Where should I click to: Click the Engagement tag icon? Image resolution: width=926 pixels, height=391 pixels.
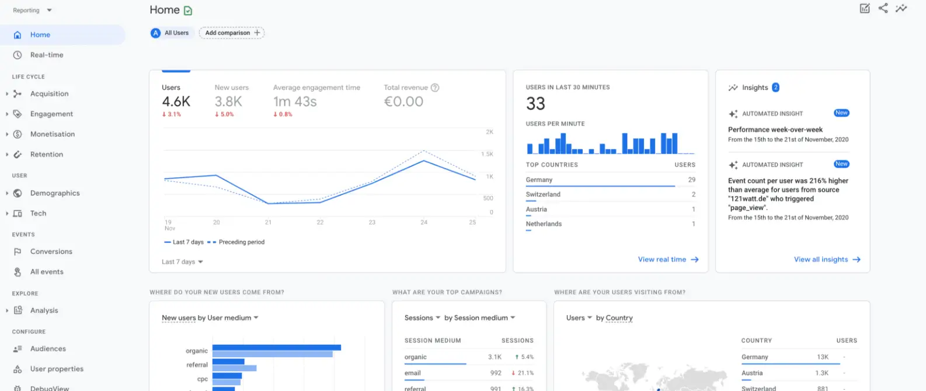[18, 114]
